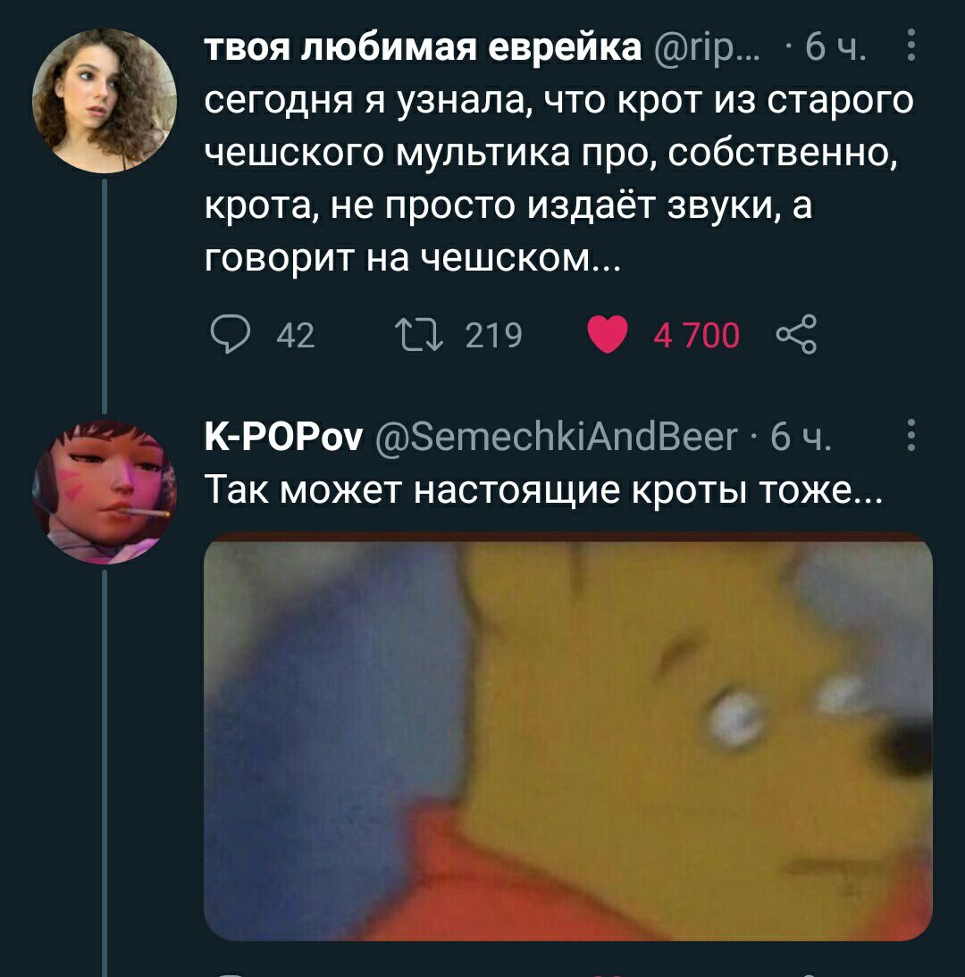Open profile name твоя любимая еврейка
This screenshot has height=977, width=965.
pyautogui.click(x=423, y=46)
